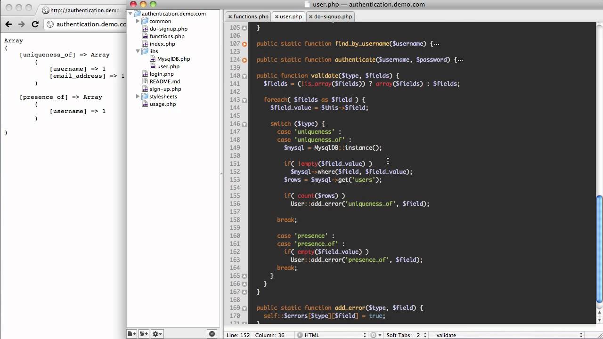Close the user.php tab with its x
The height and width of the screenshot is (339, 603).
pos(277,16)
